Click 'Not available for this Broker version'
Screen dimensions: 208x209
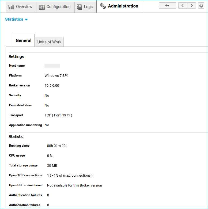[x=74, y=185]
